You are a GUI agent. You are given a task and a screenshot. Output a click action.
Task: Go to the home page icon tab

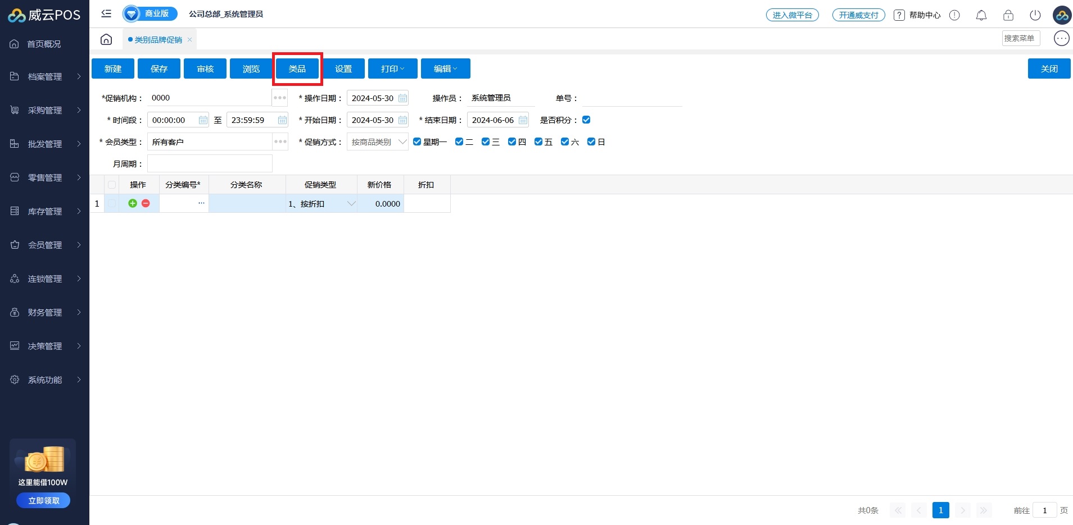[106, 39]
